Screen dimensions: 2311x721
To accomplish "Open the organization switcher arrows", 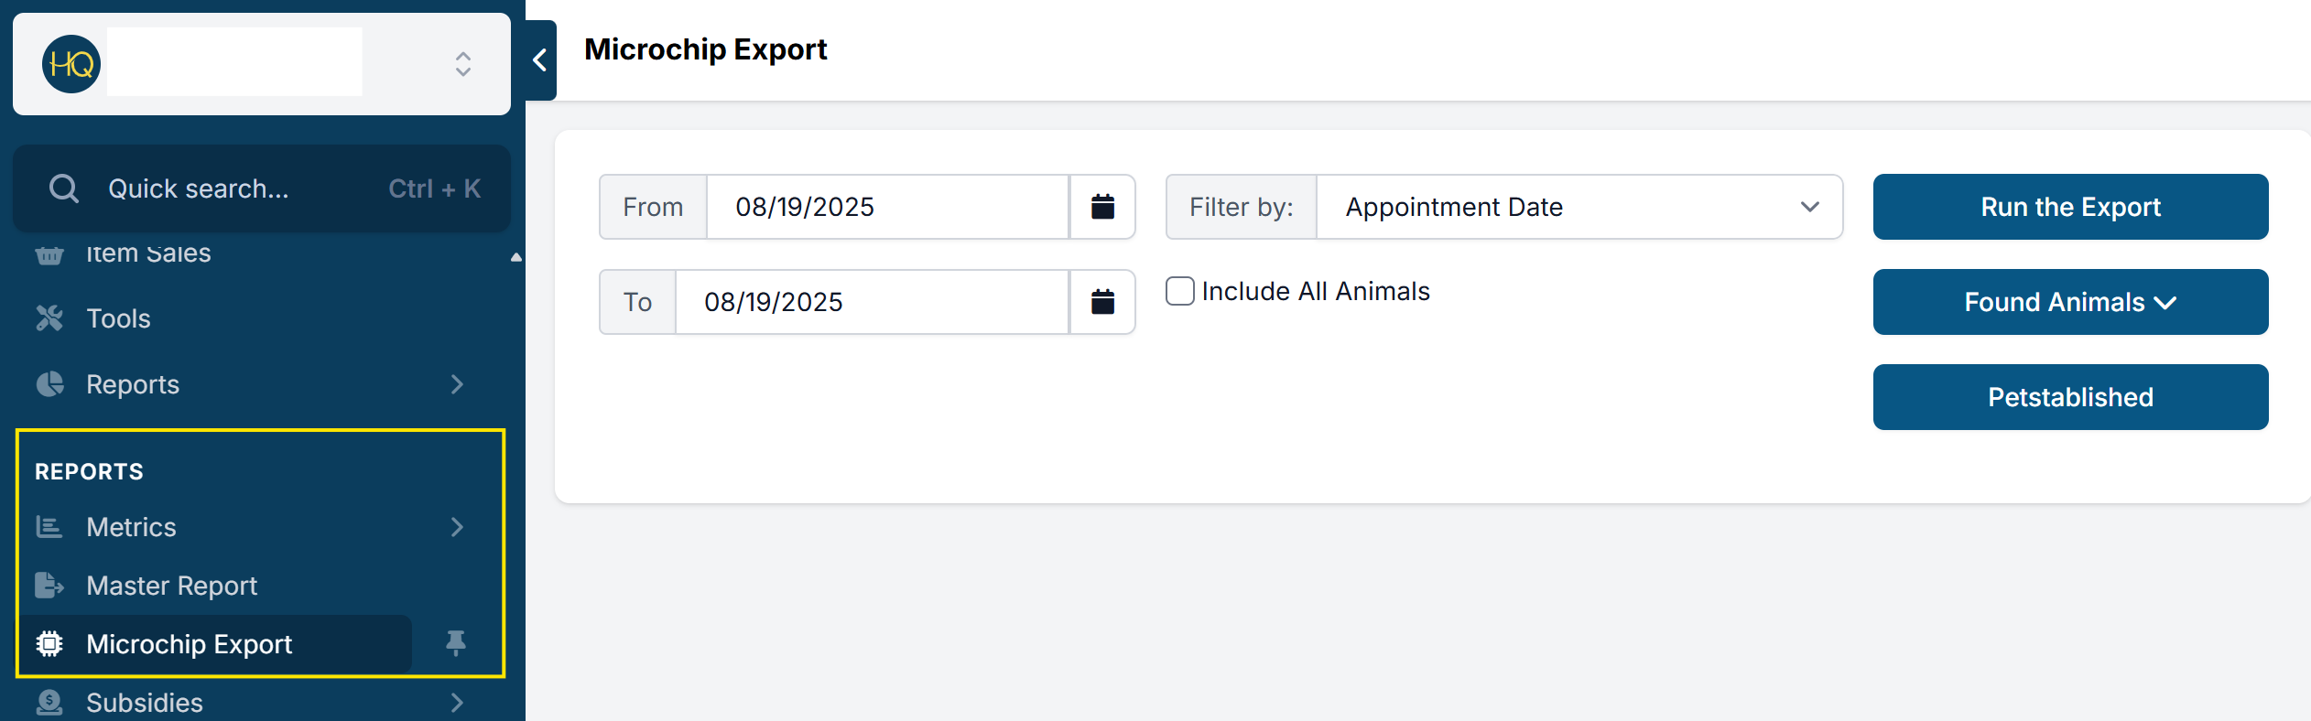I will coord(463,64).
